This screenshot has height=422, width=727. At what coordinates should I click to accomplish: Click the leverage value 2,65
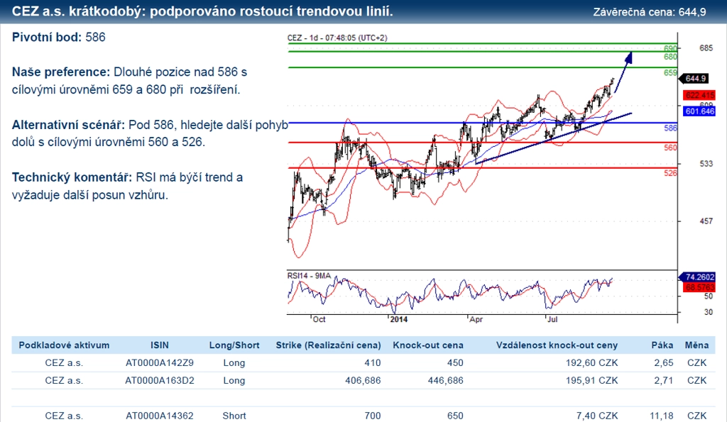664,362
